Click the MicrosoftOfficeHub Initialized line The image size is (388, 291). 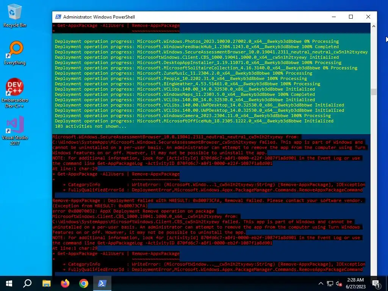point(194,121)
